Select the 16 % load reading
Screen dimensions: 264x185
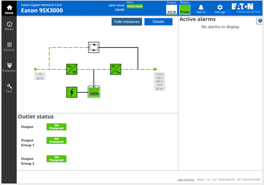click(x=159, y=85)
